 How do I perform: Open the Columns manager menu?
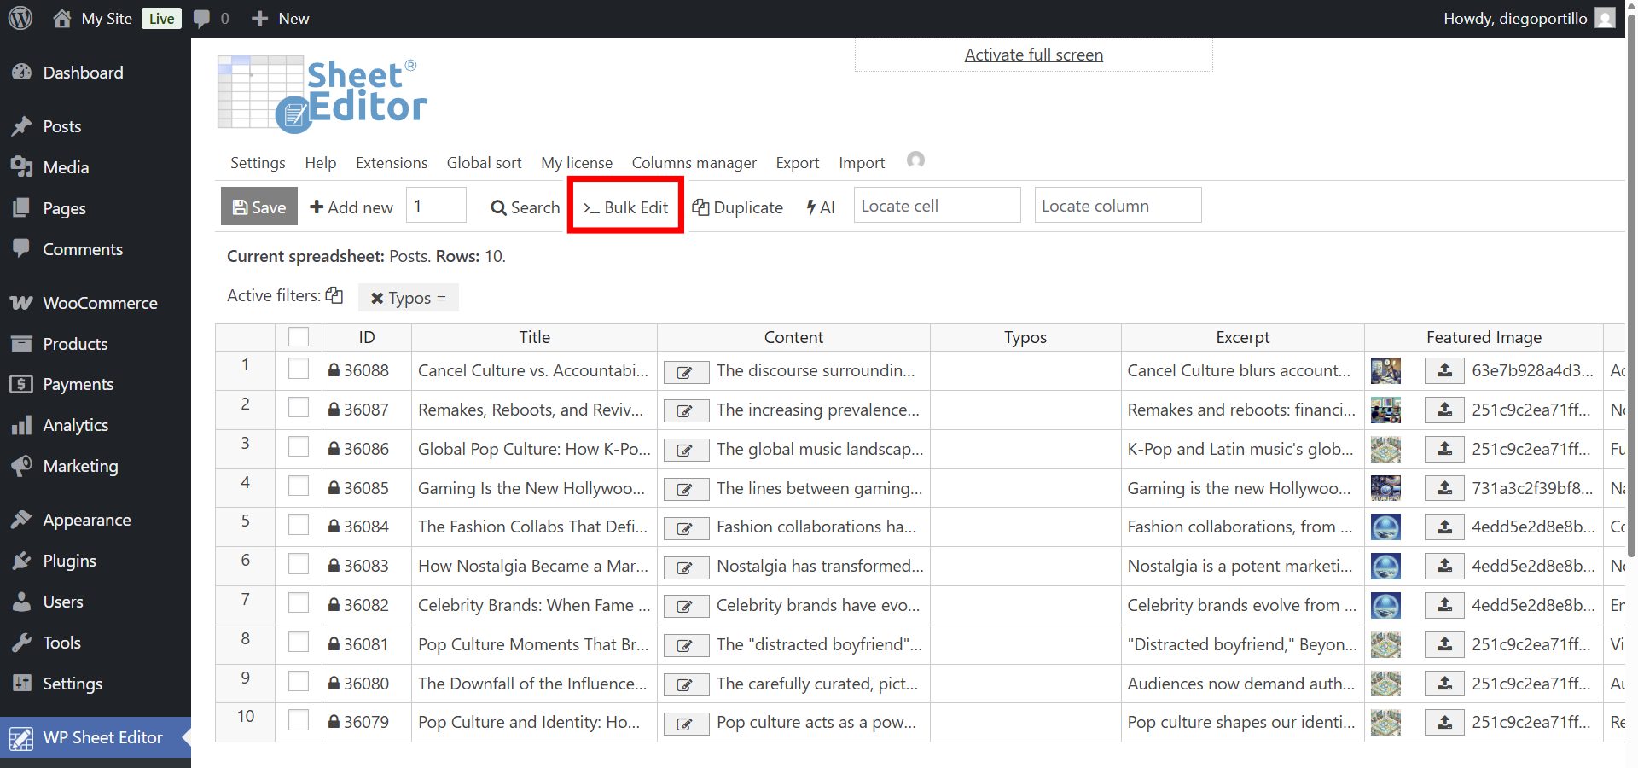694,163
